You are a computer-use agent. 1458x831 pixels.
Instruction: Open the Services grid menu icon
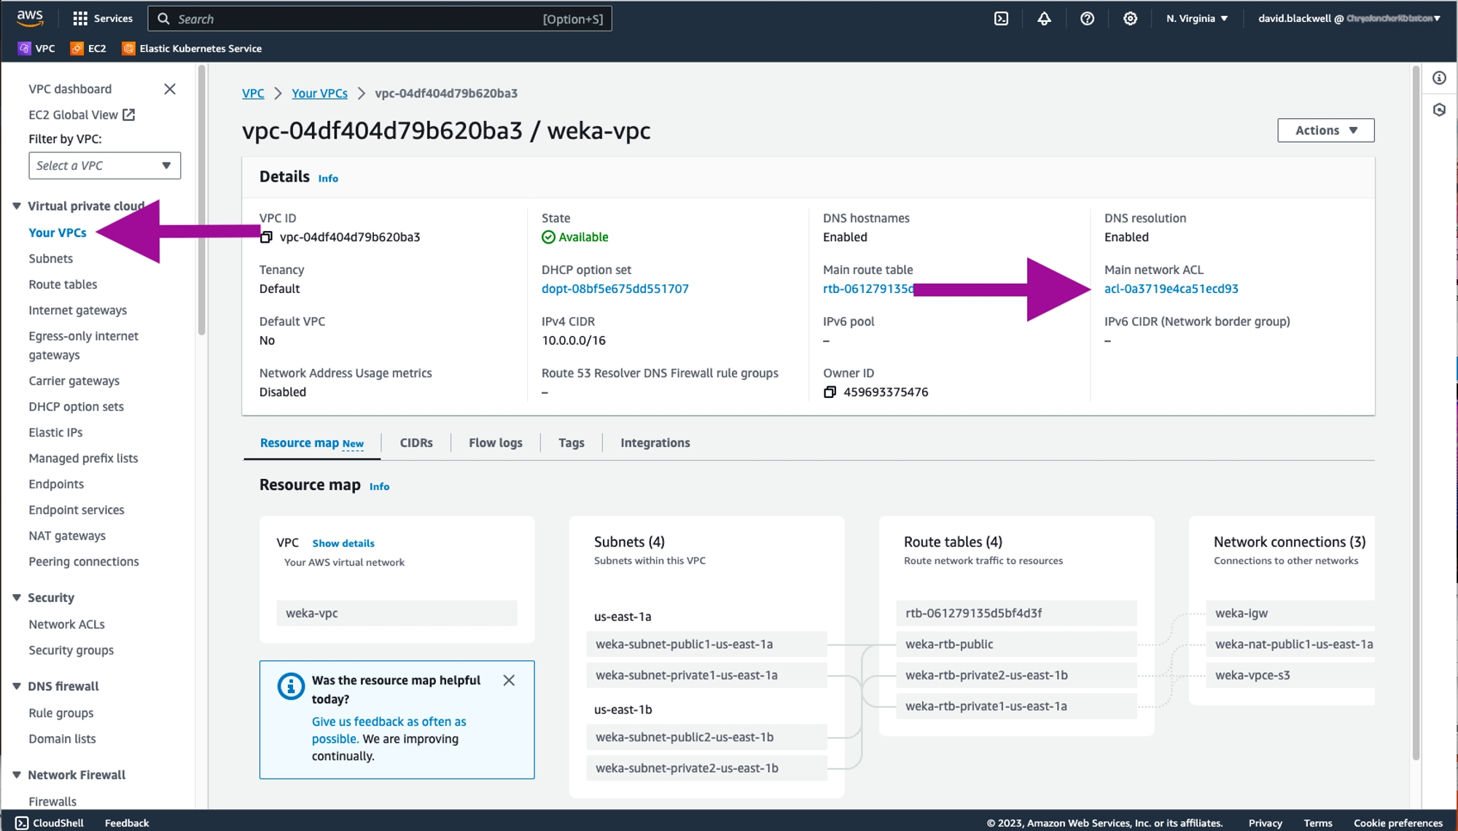pos(80,19)
